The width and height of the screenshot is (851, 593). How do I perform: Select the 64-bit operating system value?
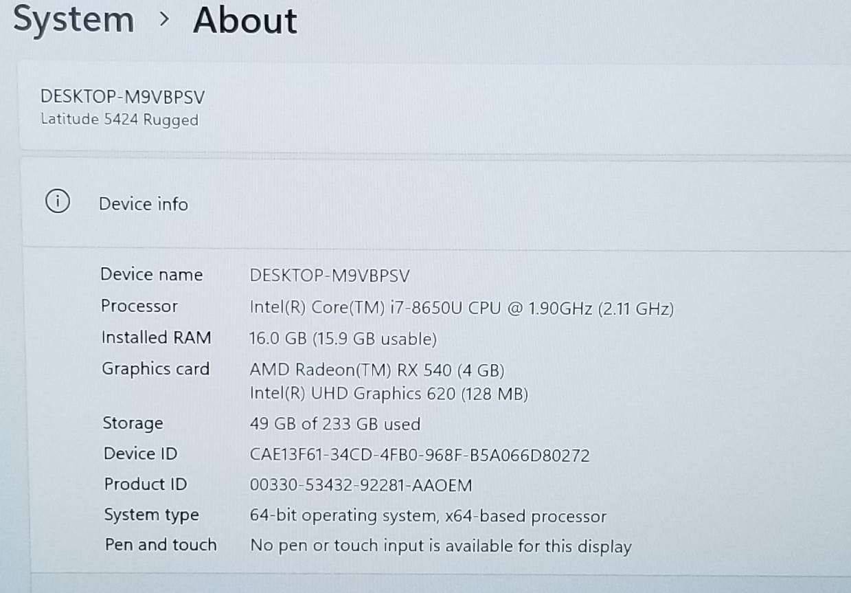[429, 516]
